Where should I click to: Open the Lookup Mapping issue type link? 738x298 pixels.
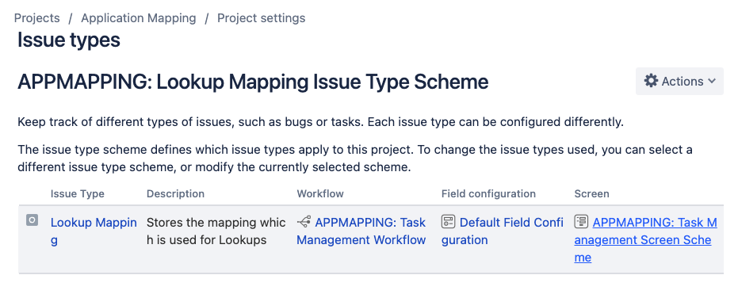tap(94, 231)
